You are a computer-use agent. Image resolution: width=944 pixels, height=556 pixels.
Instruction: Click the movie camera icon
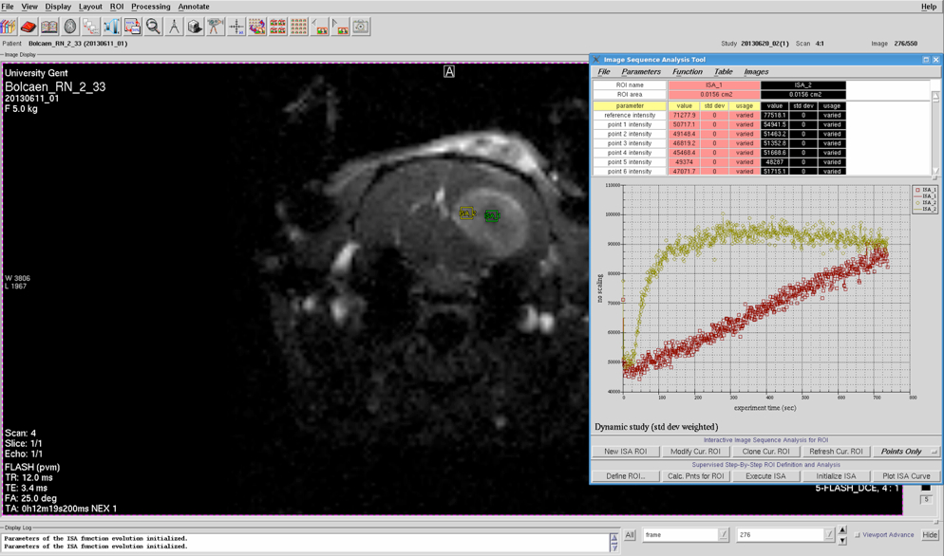216,28
